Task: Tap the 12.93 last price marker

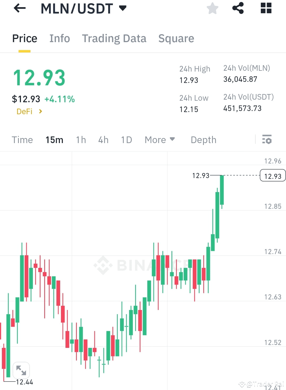Action: click(272, 175)
